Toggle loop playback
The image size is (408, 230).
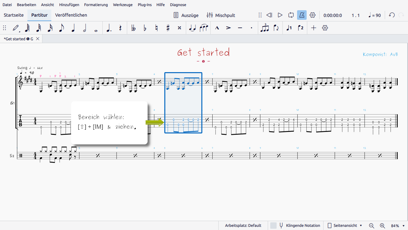click(291, 15)
